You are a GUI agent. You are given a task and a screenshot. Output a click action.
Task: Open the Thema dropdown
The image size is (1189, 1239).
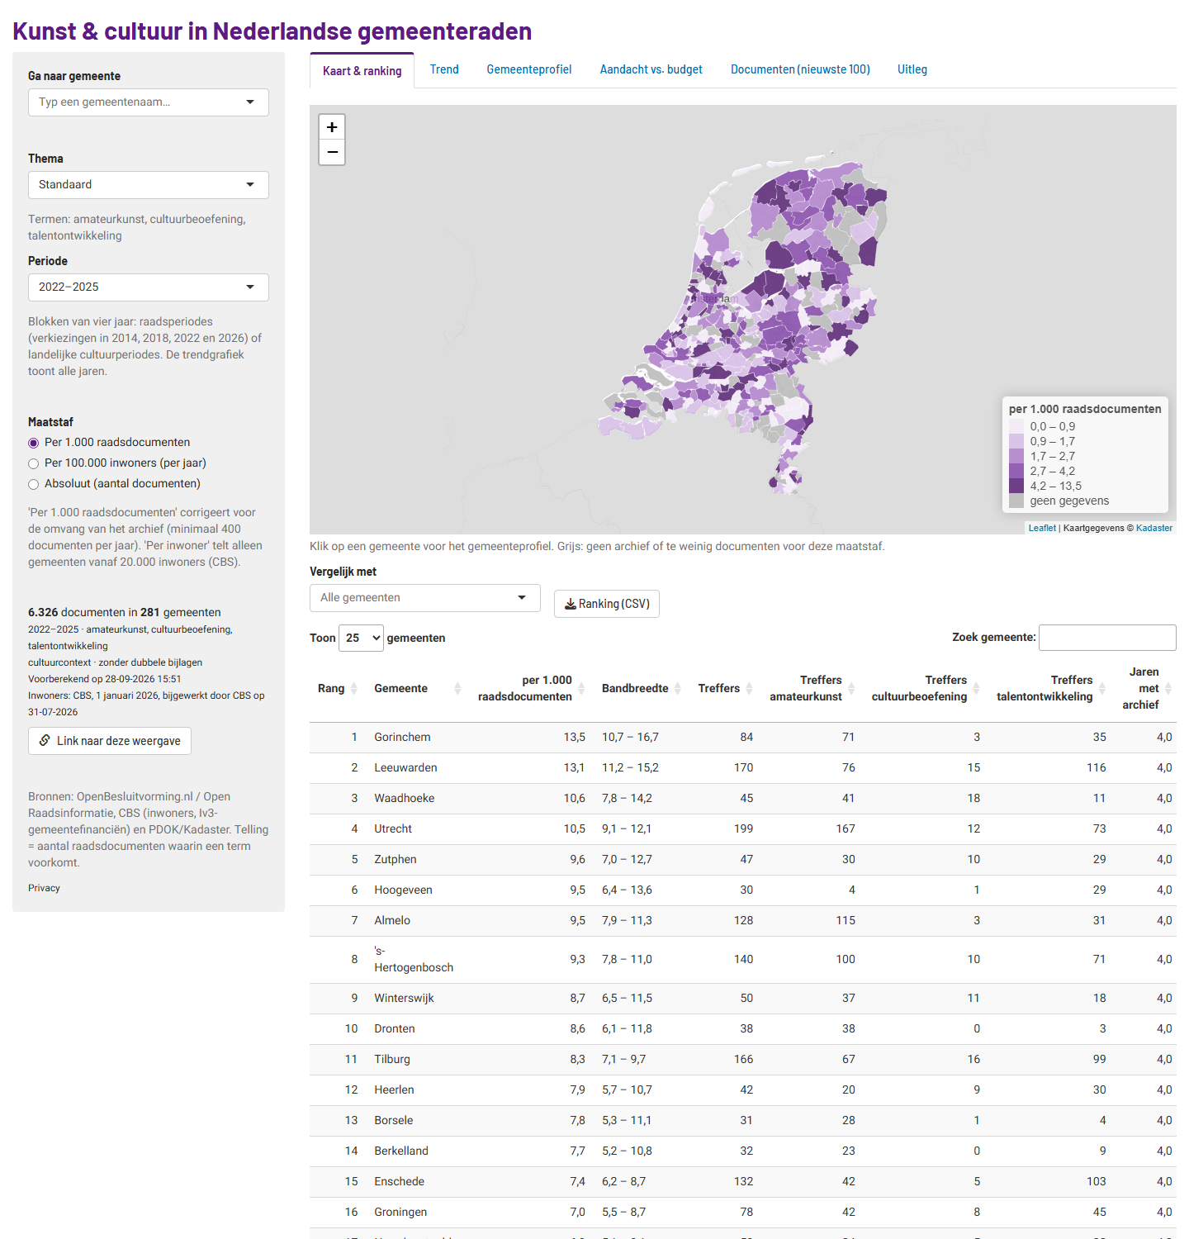point(149,185)
